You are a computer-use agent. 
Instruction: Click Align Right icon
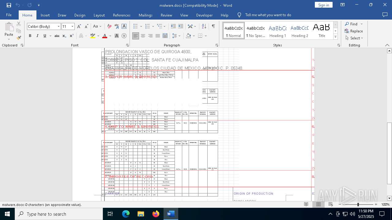pyautogui.click(x=150, y=36)
